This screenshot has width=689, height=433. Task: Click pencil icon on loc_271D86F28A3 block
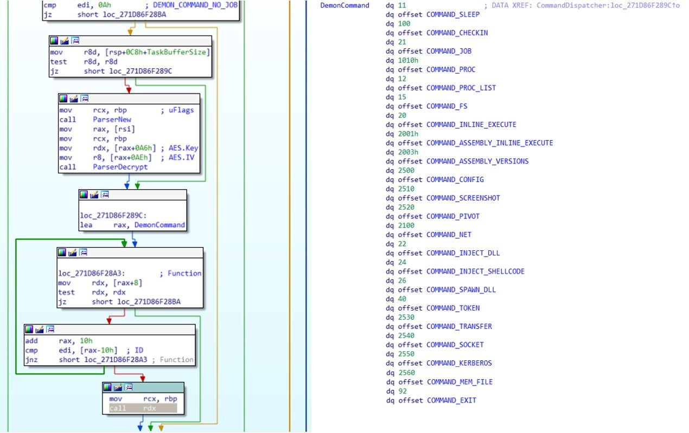(x=73, y=253)
